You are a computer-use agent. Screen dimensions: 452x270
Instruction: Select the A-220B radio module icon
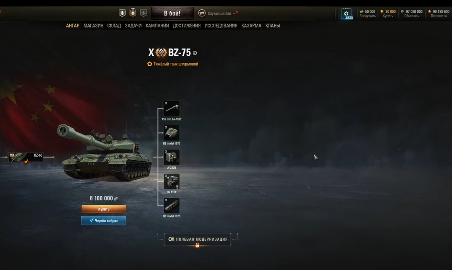[172, 157]
